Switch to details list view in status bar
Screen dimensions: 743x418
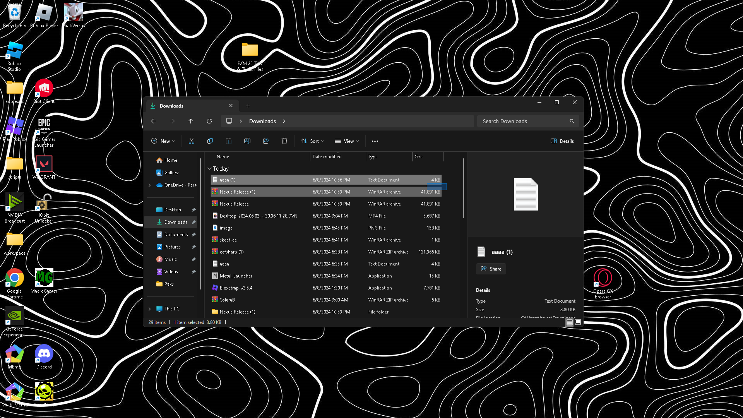[x=569, y=322]
